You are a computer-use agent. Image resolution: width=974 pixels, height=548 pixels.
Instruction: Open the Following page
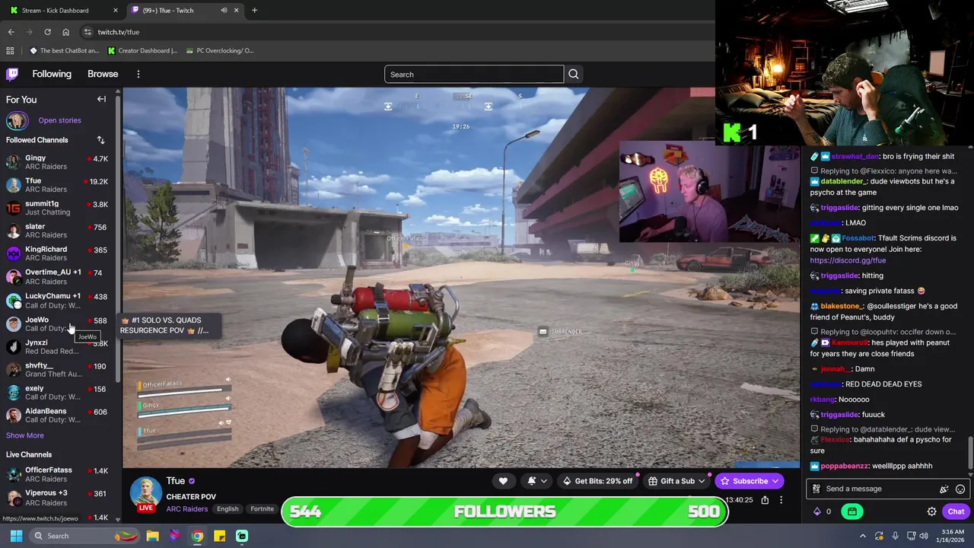tap(52, 74)
